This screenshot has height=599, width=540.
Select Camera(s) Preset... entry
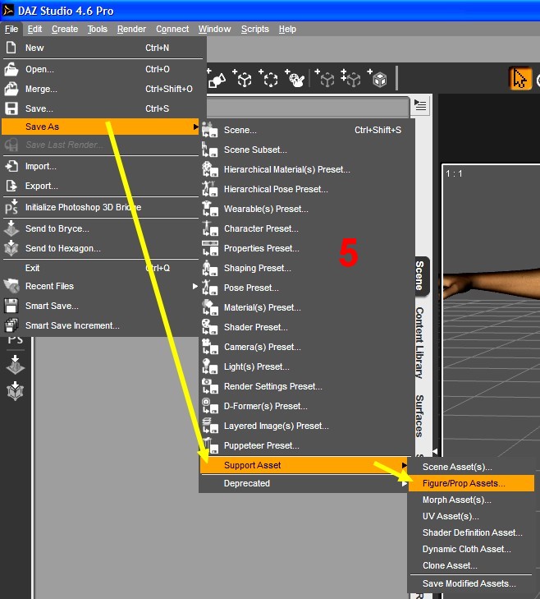[307, 347]
